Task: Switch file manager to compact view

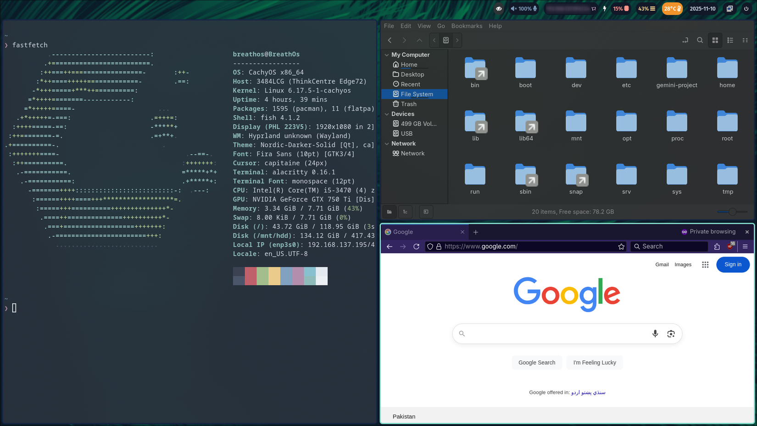Action: tap(745, 40)
